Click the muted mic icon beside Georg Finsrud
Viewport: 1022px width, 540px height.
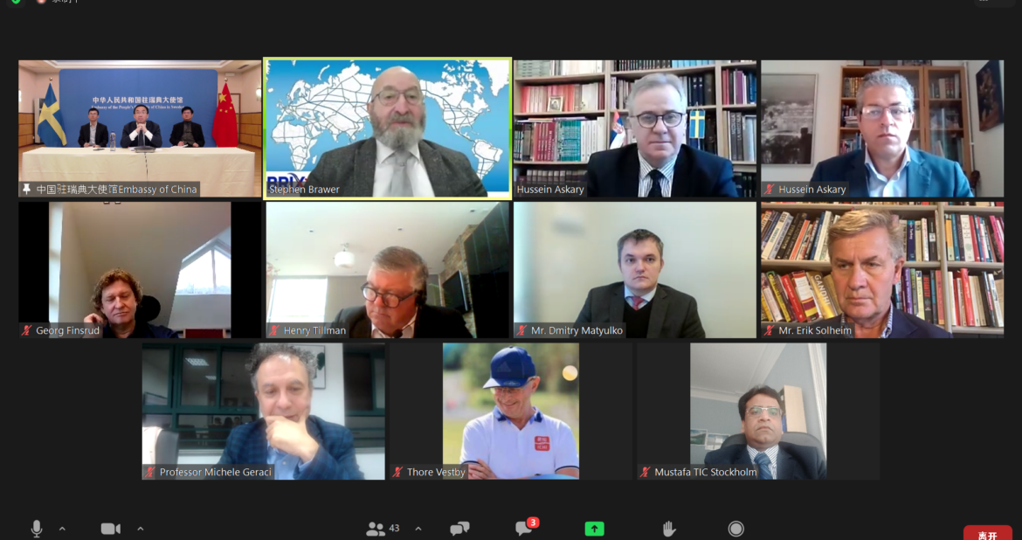pos(27,330)
